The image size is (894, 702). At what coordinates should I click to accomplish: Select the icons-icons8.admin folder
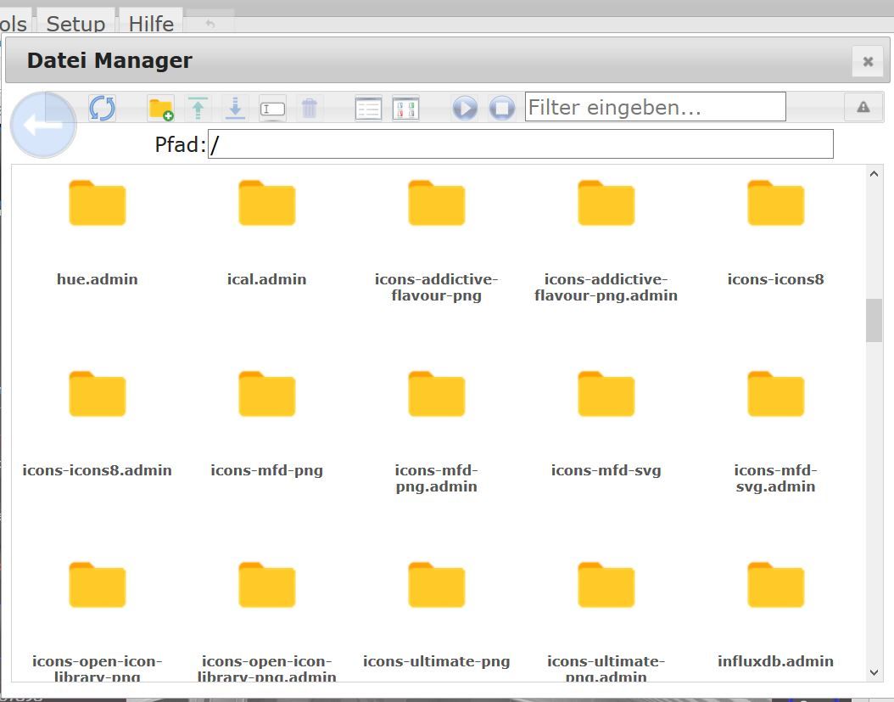pos(97,425)
